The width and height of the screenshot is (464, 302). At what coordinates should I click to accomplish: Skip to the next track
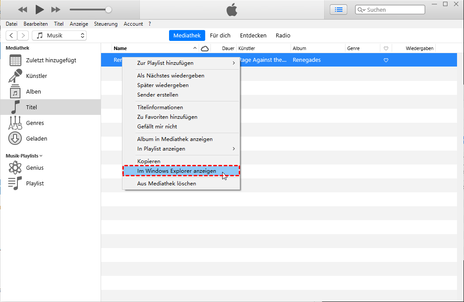tap(56, 10)
